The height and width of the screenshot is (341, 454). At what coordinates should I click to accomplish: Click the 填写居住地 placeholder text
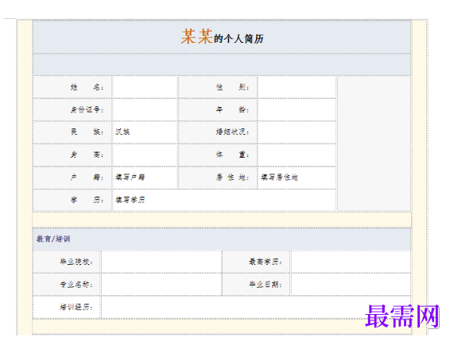tap(279, 177)
